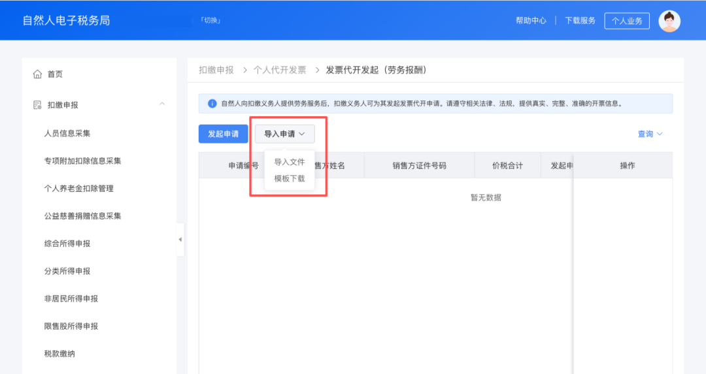The height and width of the screenshot is (374, 706).
Task: Click the 价税合计 column header
Action: pos(507,165)
